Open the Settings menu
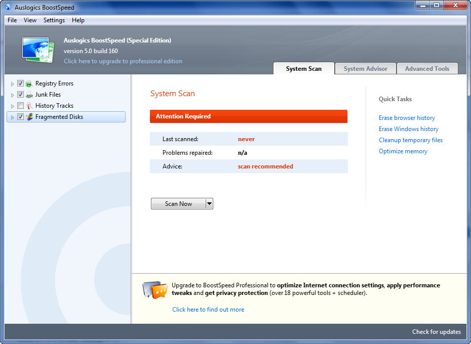The image size is (471, 344). coord(54,20)
